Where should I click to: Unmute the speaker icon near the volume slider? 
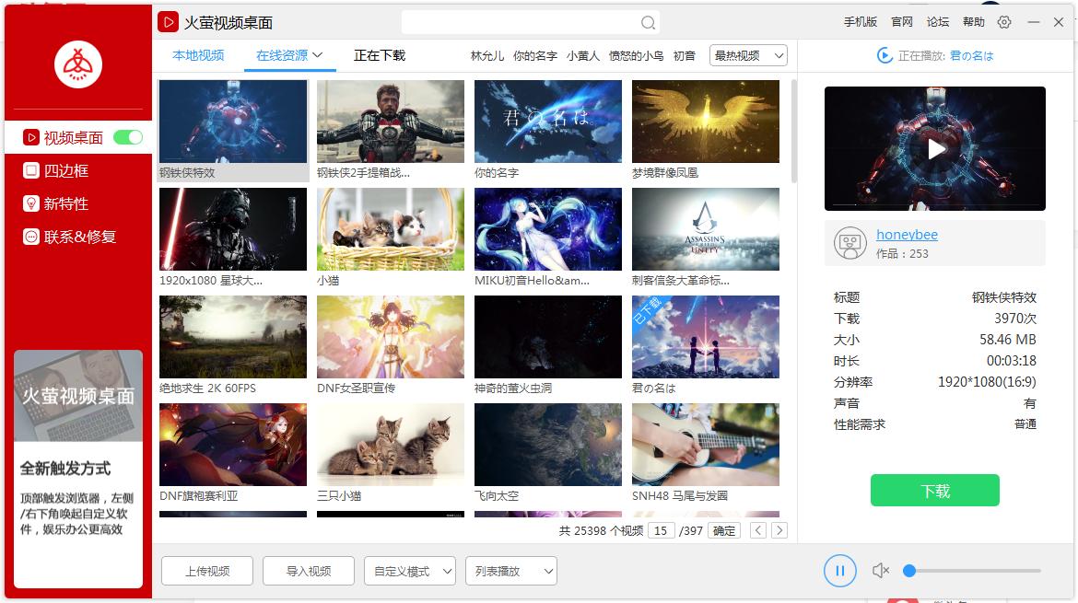[881, 570]
